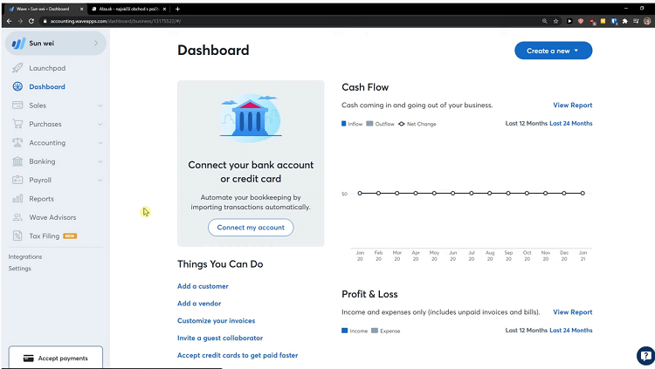Open Wave Advisors in the sidebar
The height and width of the screenshot is (369, 655).
(x=52, y=217)
